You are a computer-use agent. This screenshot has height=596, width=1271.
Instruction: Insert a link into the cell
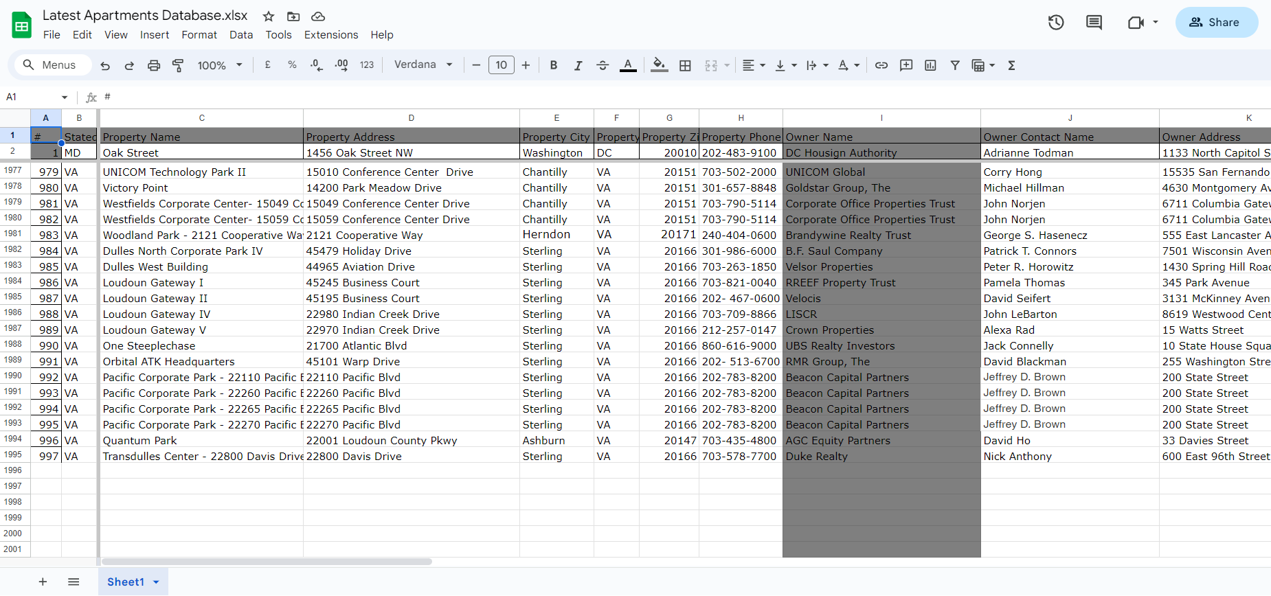point(881,65)
